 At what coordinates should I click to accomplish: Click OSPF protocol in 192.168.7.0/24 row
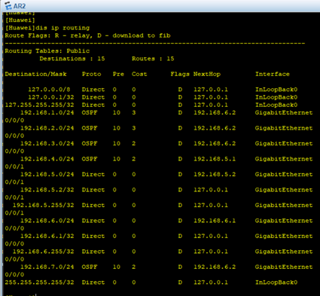[90, 267]
